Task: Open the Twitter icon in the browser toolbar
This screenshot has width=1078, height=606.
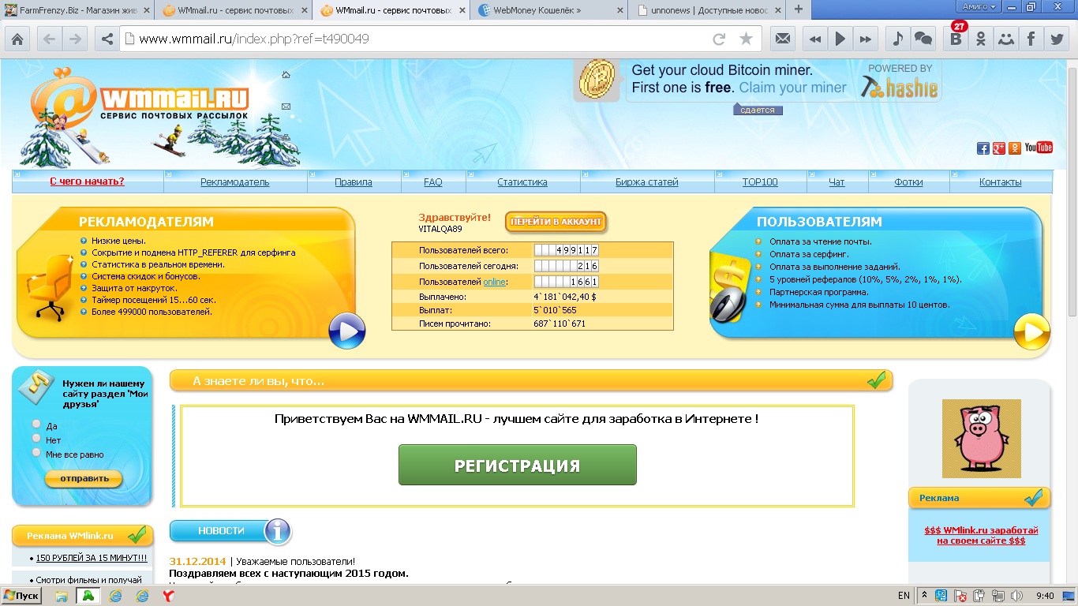Action: tap(1057, 39)
